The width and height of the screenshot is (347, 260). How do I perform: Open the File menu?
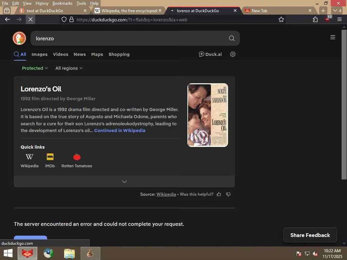[5, 3]
